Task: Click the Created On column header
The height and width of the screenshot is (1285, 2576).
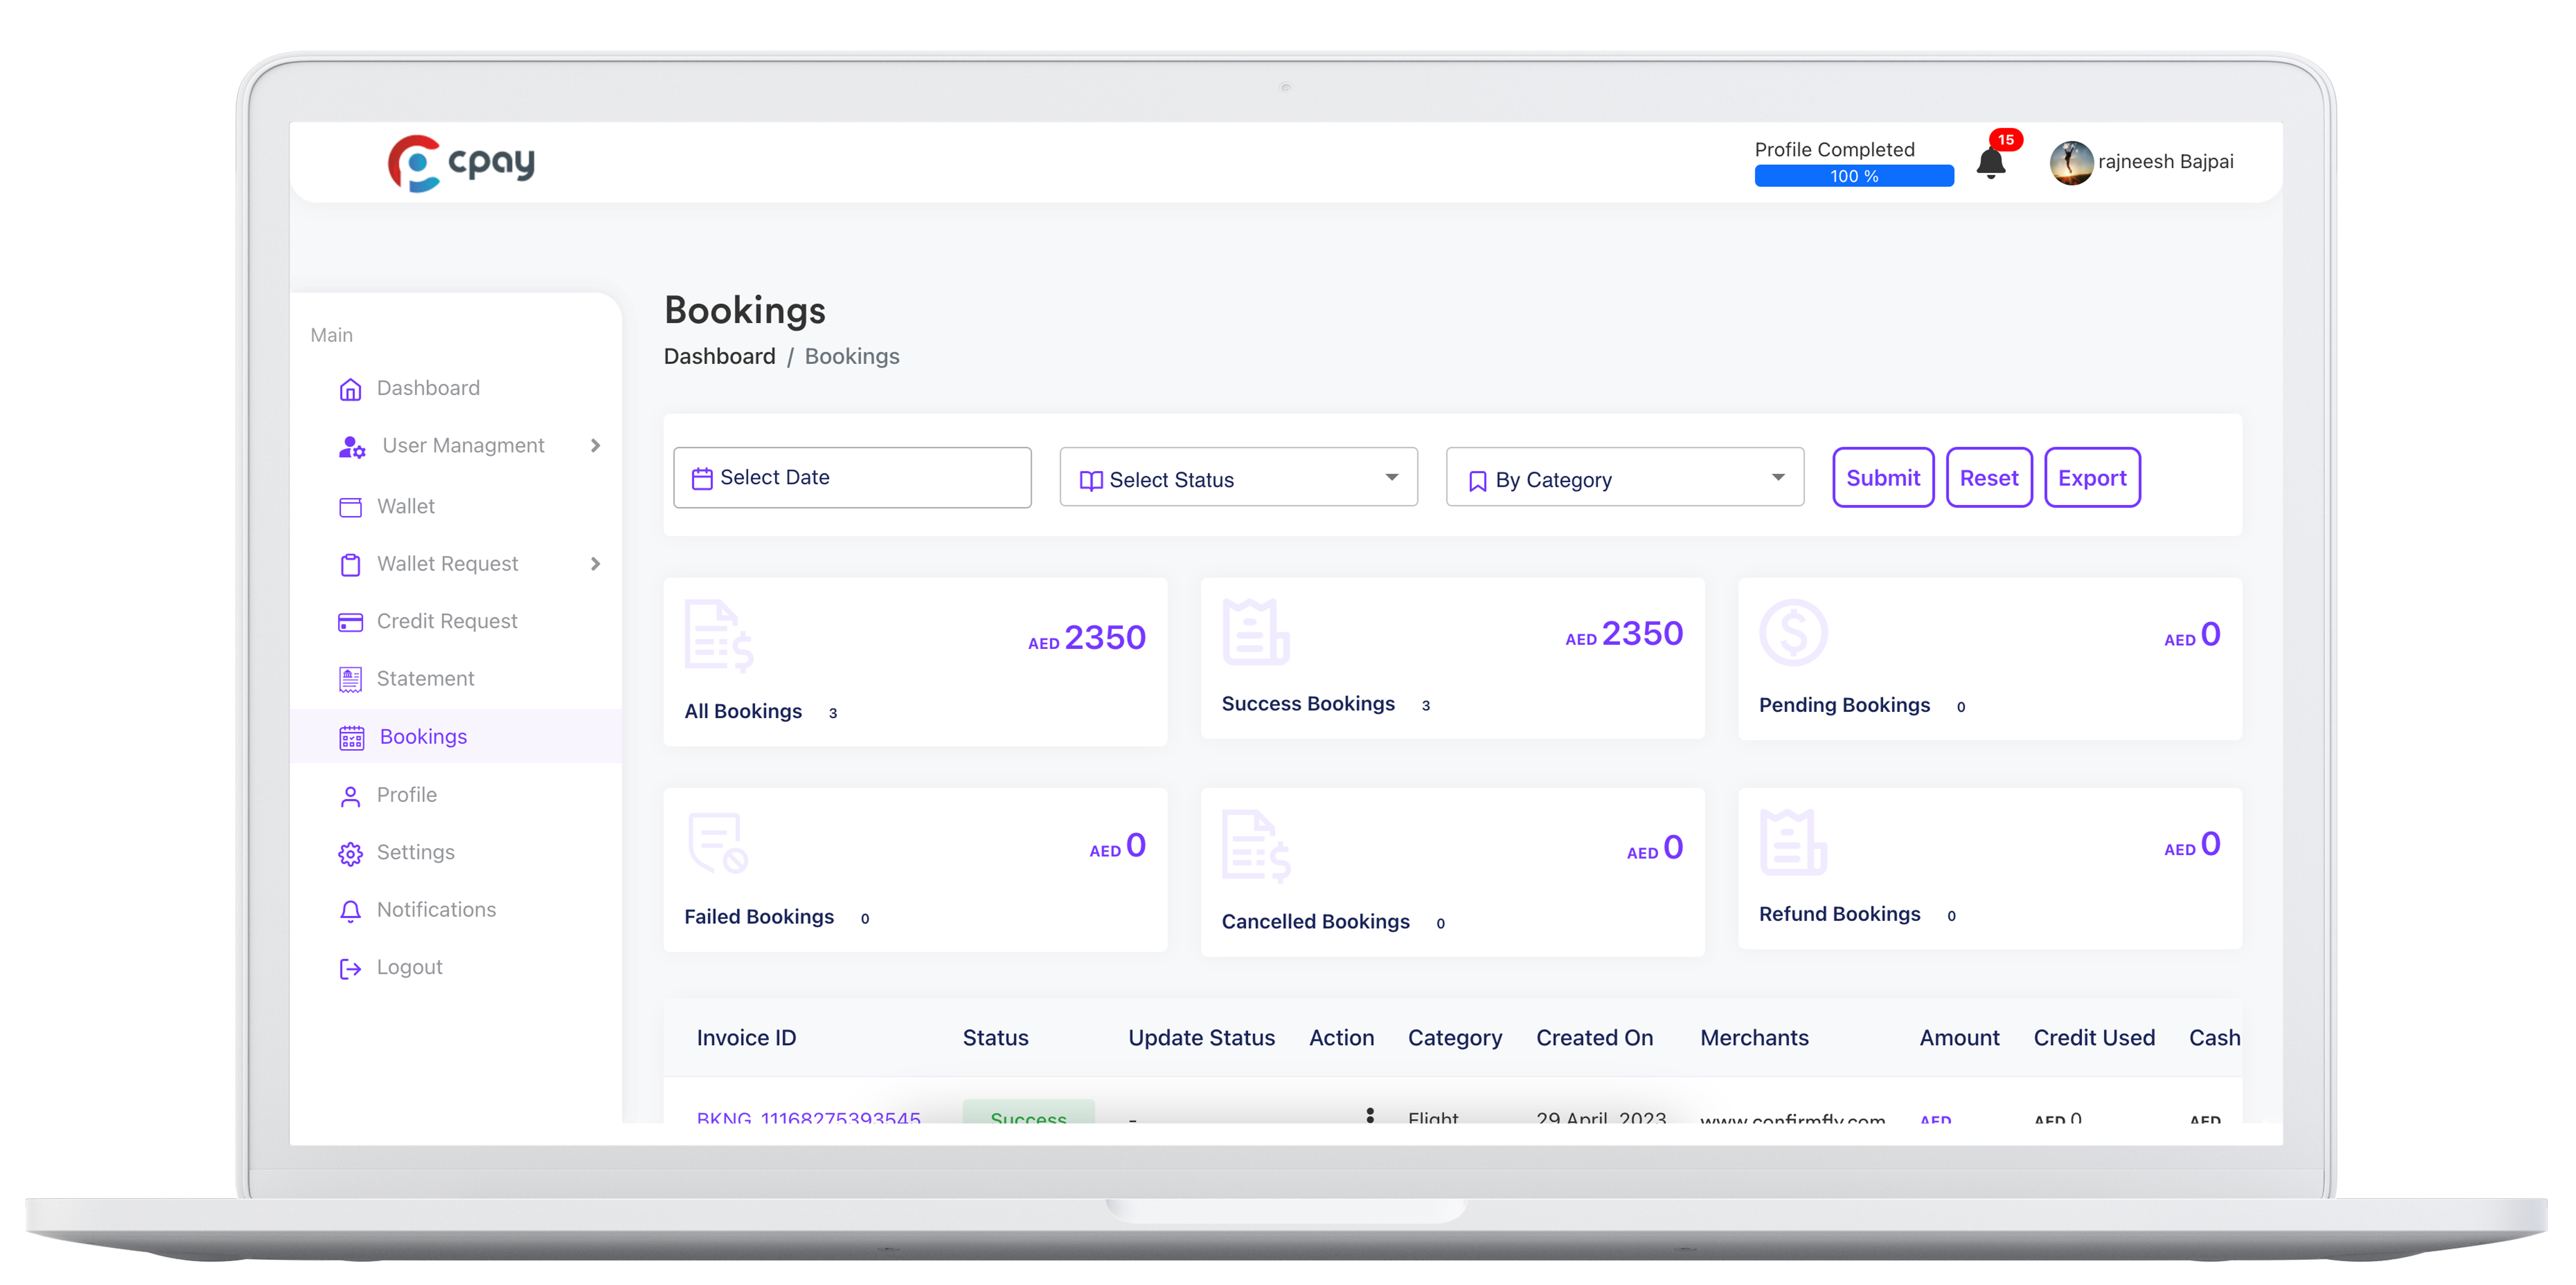Action: (x=1595, y=1039)
